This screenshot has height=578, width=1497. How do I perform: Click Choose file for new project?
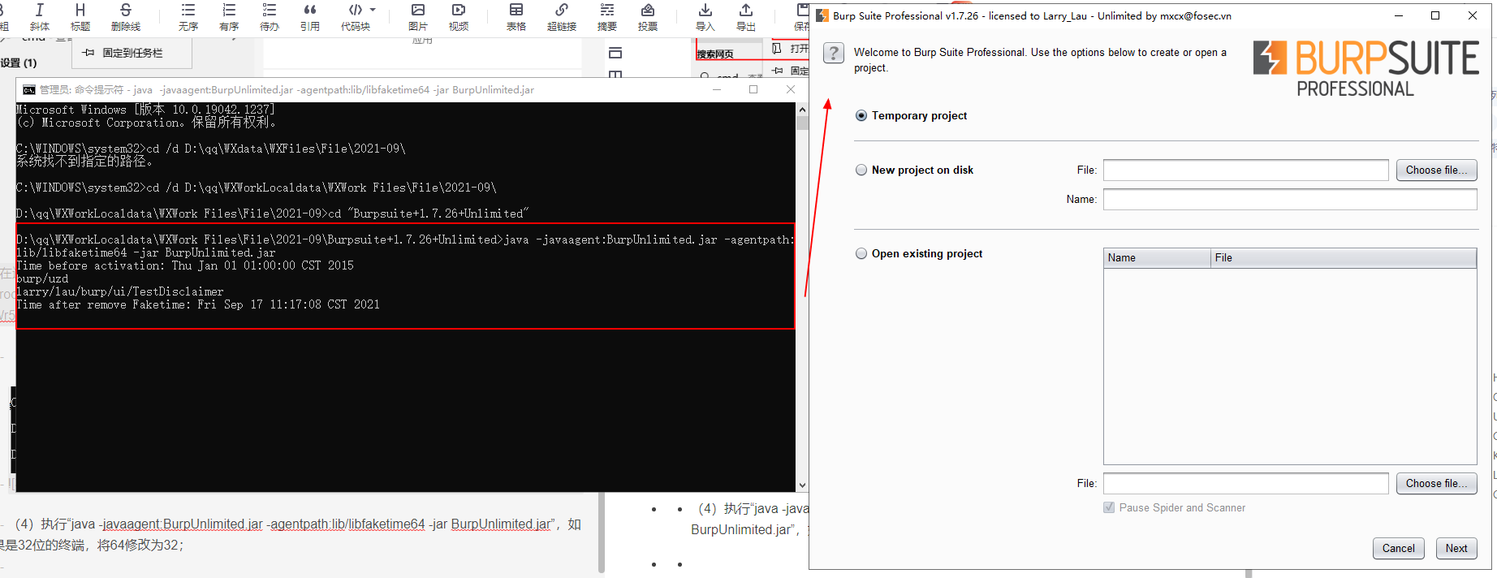coord(1436,170)
